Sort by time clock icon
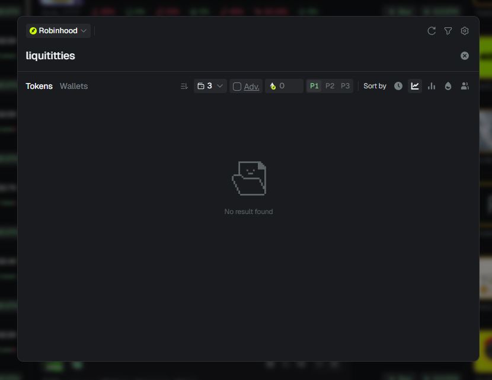This screenshot has height=380, width=492. click(398, 86)
